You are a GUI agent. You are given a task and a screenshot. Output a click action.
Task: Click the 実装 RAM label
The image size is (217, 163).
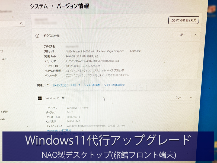click(x=50, y=57)
